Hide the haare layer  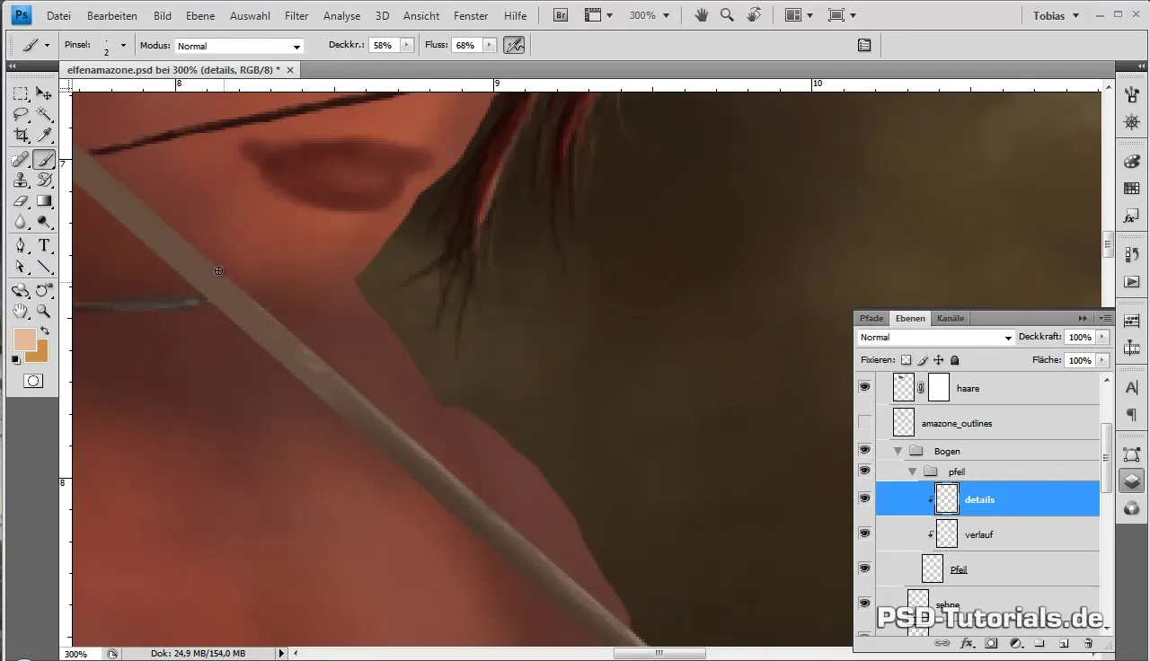point(864,387)
